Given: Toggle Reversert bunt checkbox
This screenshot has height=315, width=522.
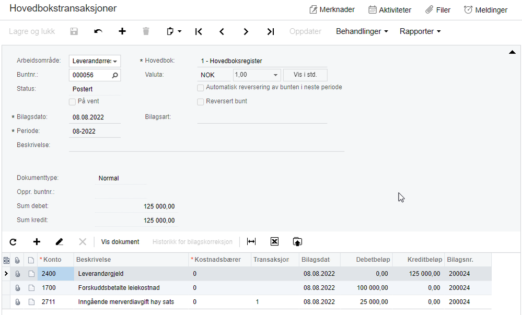Looking at the screenshot, I should (201, 102).
